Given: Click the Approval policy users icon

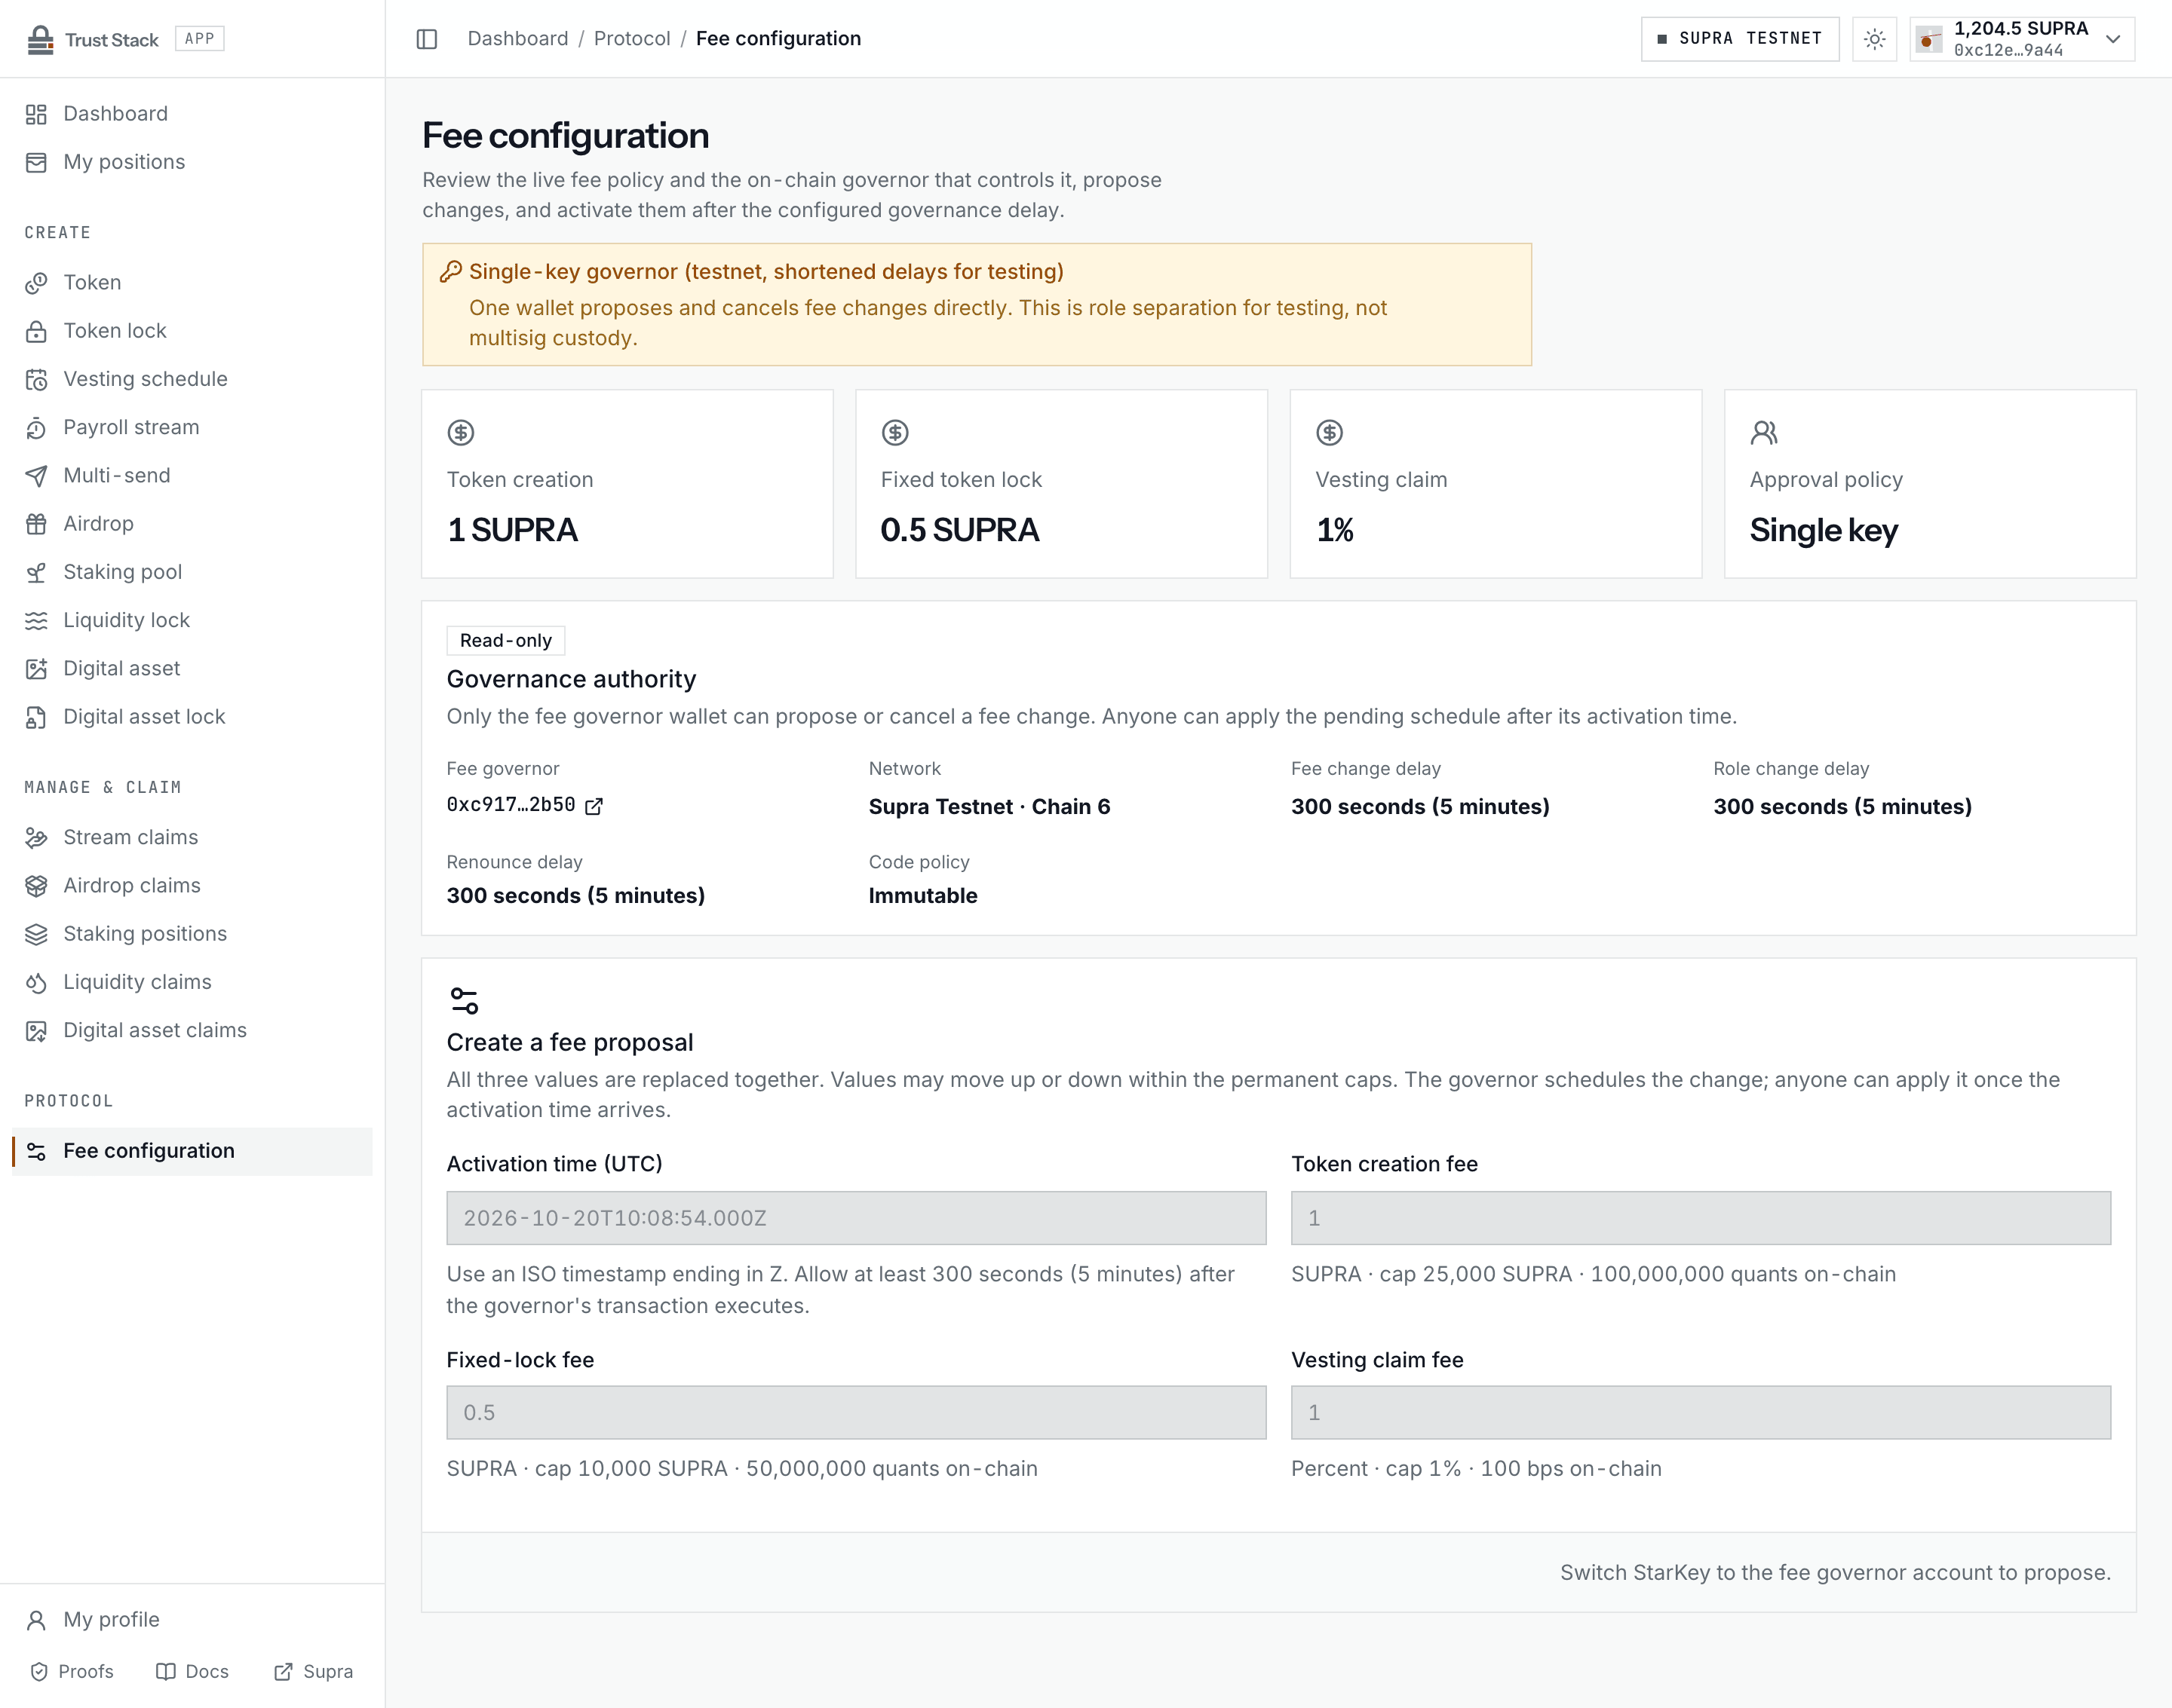Looking at the screenshot, I should [1764, 433].
